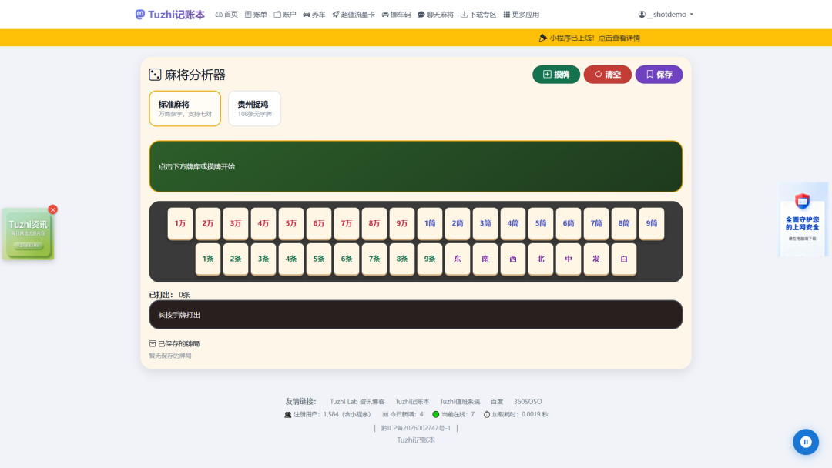Viewport: 832px width, 468px height.
Task: Pick the 4万 tile
Action: pyautogui.click(x=263, y=224)
